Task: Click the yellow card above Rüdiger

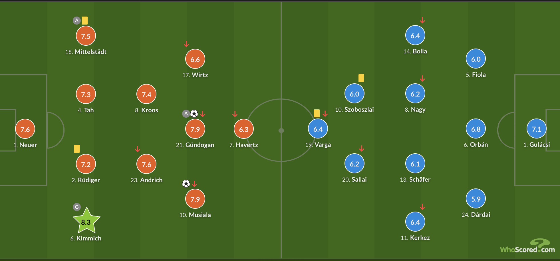Action: tap(77, 149)
